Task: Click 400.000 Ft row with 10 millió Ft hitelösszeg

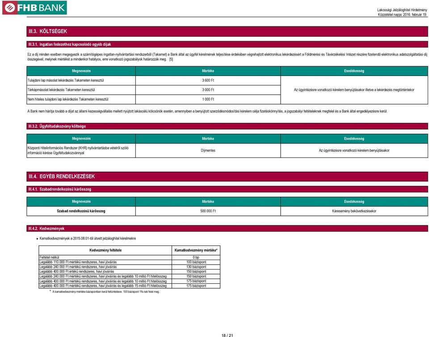Action: click(105, 281)
